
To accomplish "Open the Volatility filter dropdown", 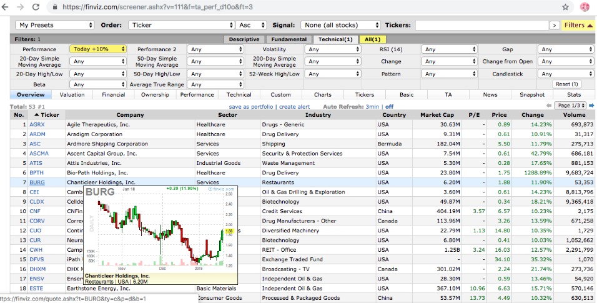I will tap(332, 49).
